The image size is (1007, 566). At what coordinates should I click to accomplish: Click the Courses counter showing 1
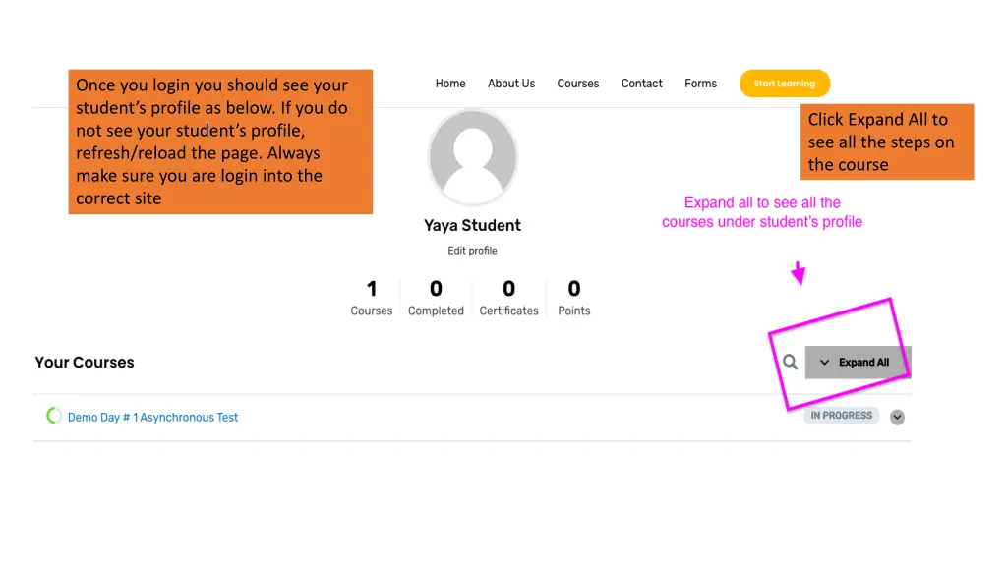tap(372, 297)
